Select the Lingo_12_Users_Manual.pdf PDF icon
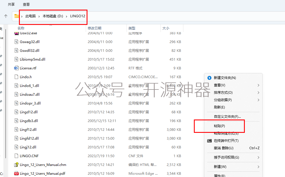This screenshot has width=285, height=177. click(x=16, y=173)
